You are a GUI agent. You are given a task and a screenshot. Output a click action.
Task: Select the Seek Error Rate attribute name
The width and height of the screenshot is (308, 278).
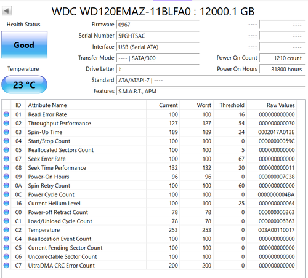[x=47, y=159]
